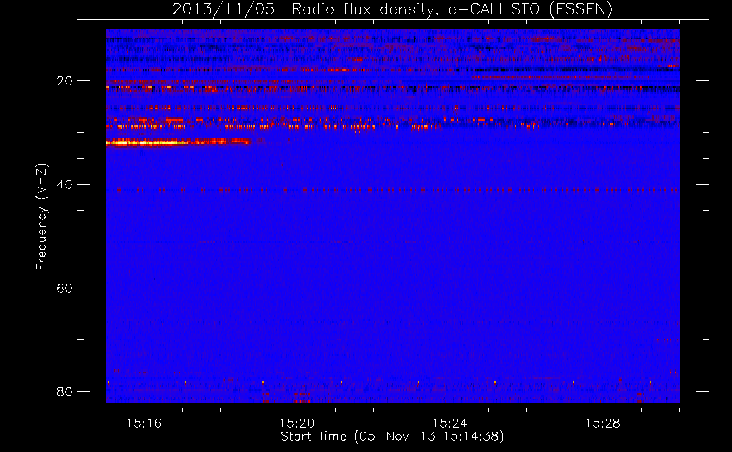This screenshot has width=732, height=452.
Task: Click the 15:28 time tick label
Action: click(x=603, y=423)
